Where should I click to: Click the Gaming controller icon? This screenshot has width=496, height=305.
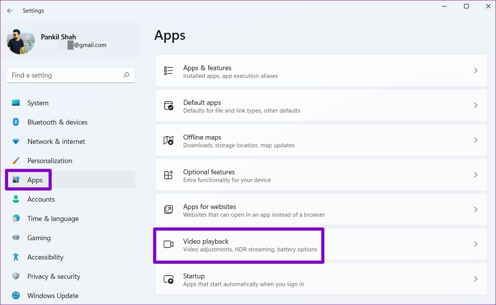click(x=16, y=238)
